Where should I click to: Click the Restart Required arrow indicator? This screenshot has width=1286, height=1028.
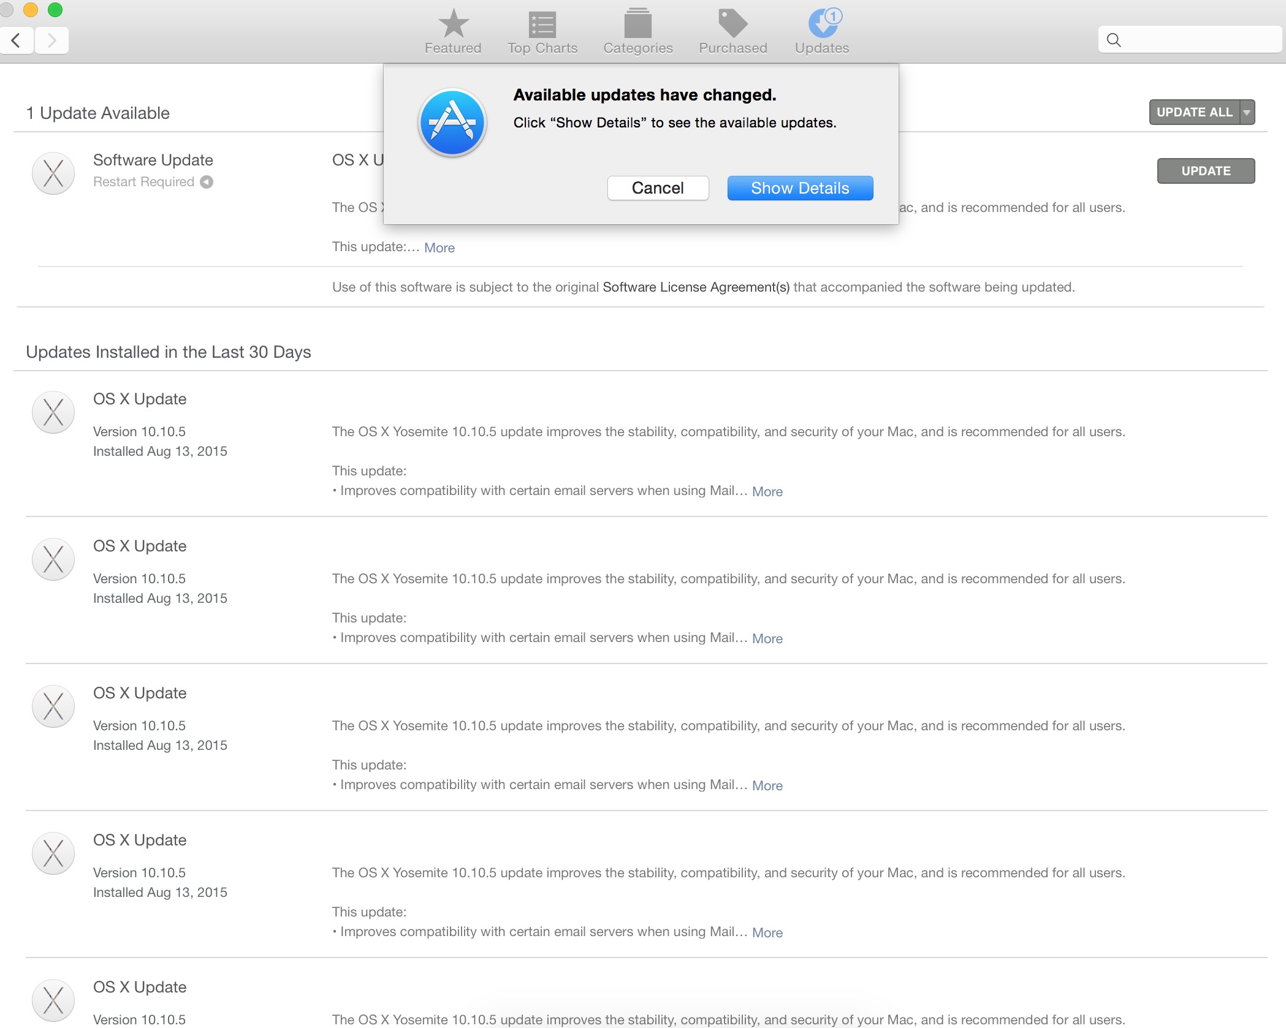[207, 182]
